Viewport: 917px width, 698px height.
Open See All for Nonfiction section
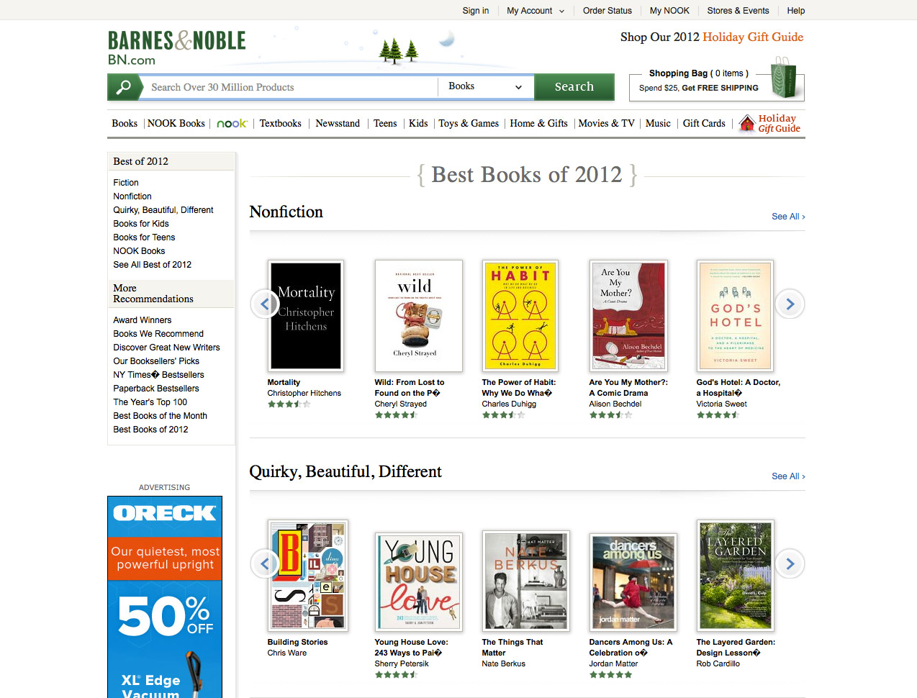tap(788, 217)
